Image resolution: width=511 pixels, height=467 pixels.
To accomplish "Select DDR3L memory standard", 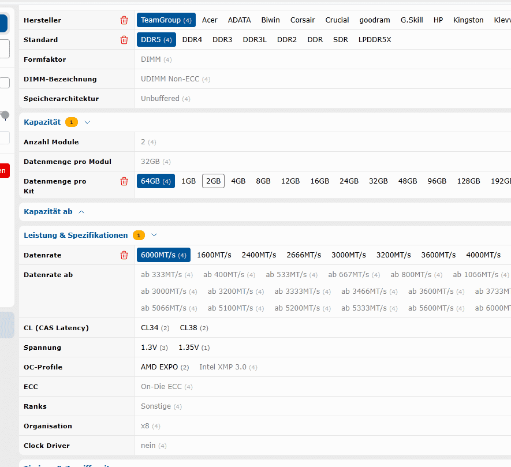I will 255,40.
